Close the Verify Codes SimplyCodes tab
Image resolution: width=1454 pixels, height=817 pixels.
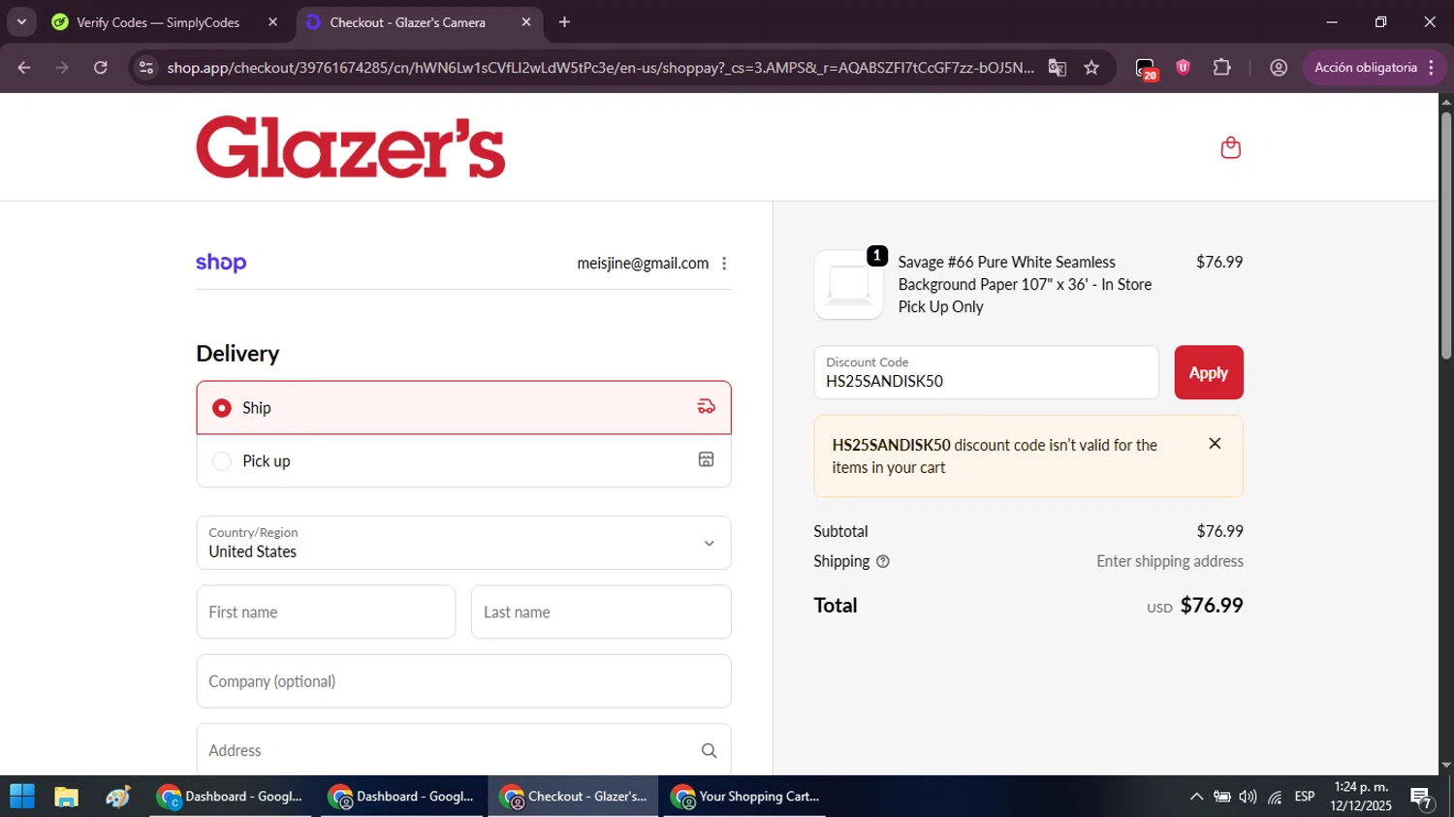pyautogui.click(x=272, y=22)
